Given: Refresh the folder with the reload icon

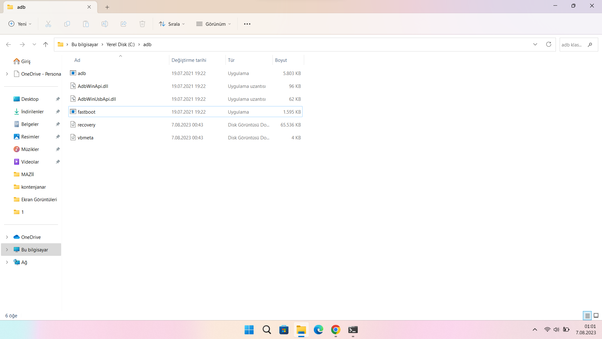Looking at the screenshot, I should [x=548, y=44].
